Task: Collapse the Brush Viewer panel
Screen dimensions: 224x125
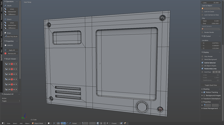Action: 5,59
